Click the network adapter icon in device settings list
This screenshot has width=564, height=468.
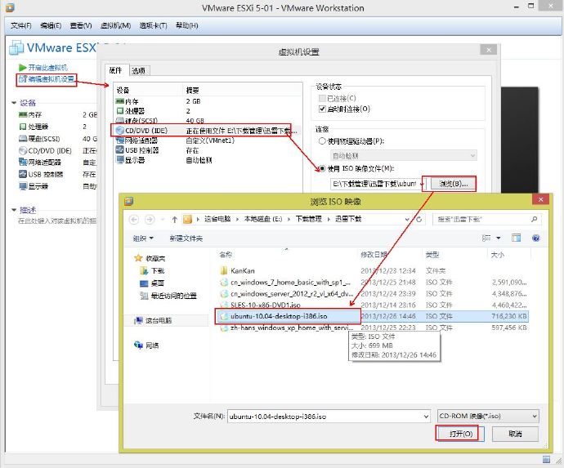pyautogui.click(x=120, y=140)
